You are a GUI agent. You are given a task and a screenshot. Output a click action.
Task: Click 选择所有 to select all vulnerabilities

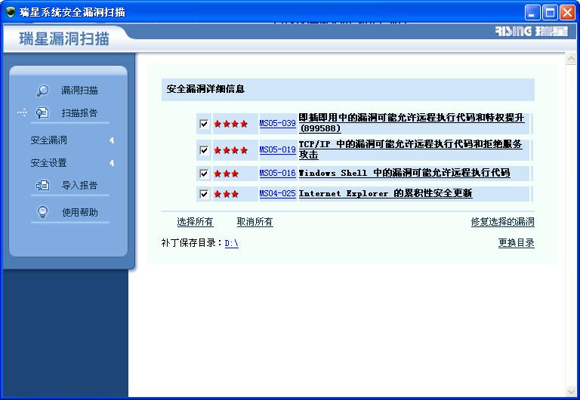click(x=195, y=222)
